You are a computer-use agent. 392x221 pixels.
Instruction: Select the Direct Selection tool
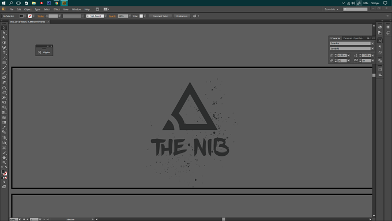[4, 33]
